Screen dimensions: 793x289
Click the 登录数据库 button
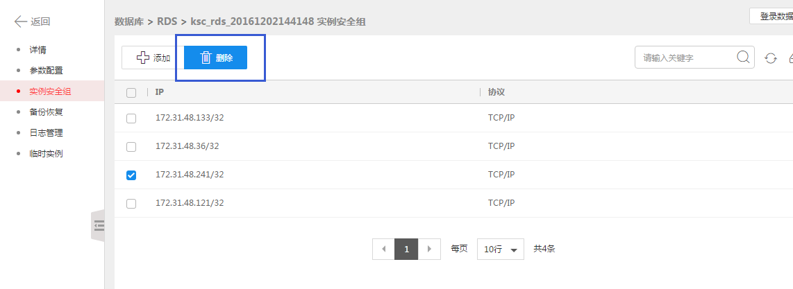tap(771, 17)
